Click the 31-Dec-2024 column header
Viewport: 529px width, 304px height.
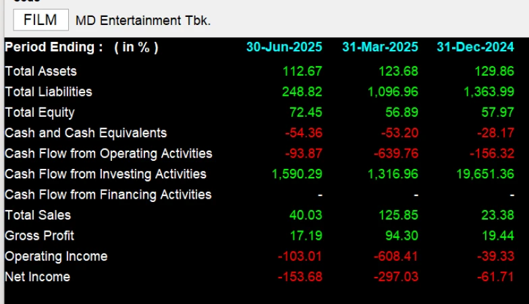click(x=475, y=47)
